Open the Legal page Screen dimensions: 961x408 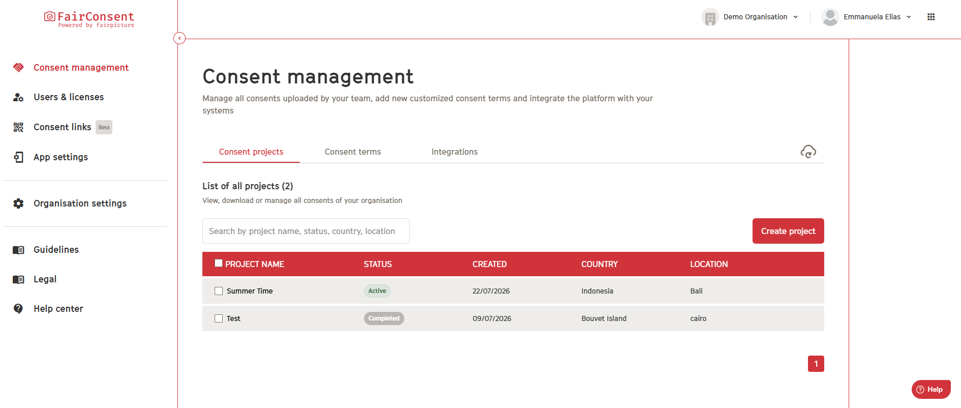[45, 279]
